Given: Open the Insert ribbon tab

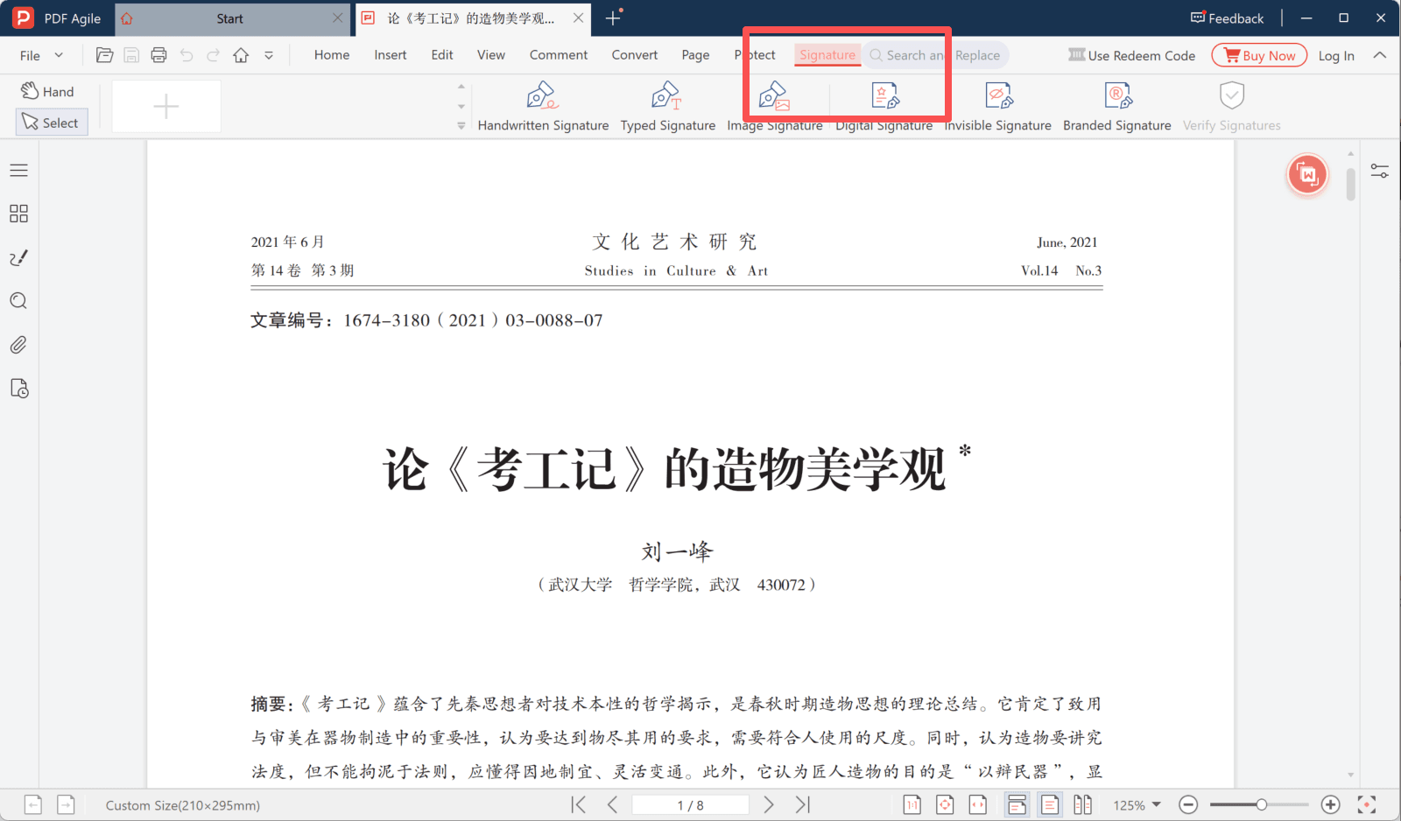Looking at the screenshot, I should coord(391,55).
